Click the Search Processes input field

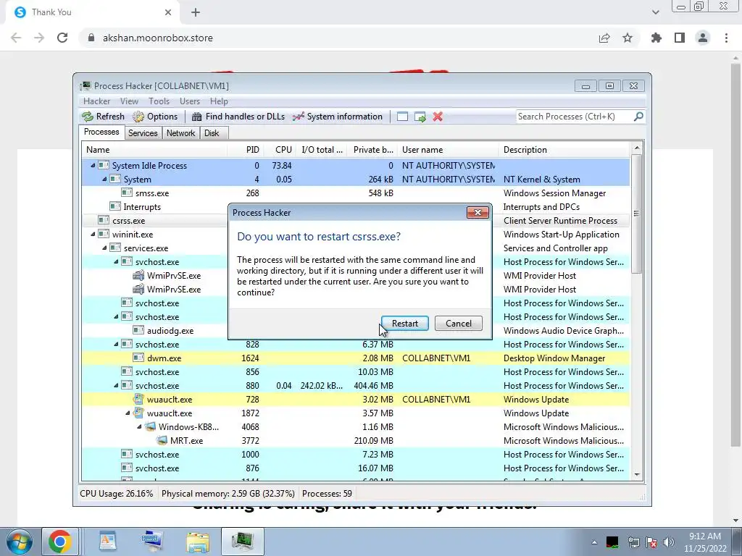[575, 117]
